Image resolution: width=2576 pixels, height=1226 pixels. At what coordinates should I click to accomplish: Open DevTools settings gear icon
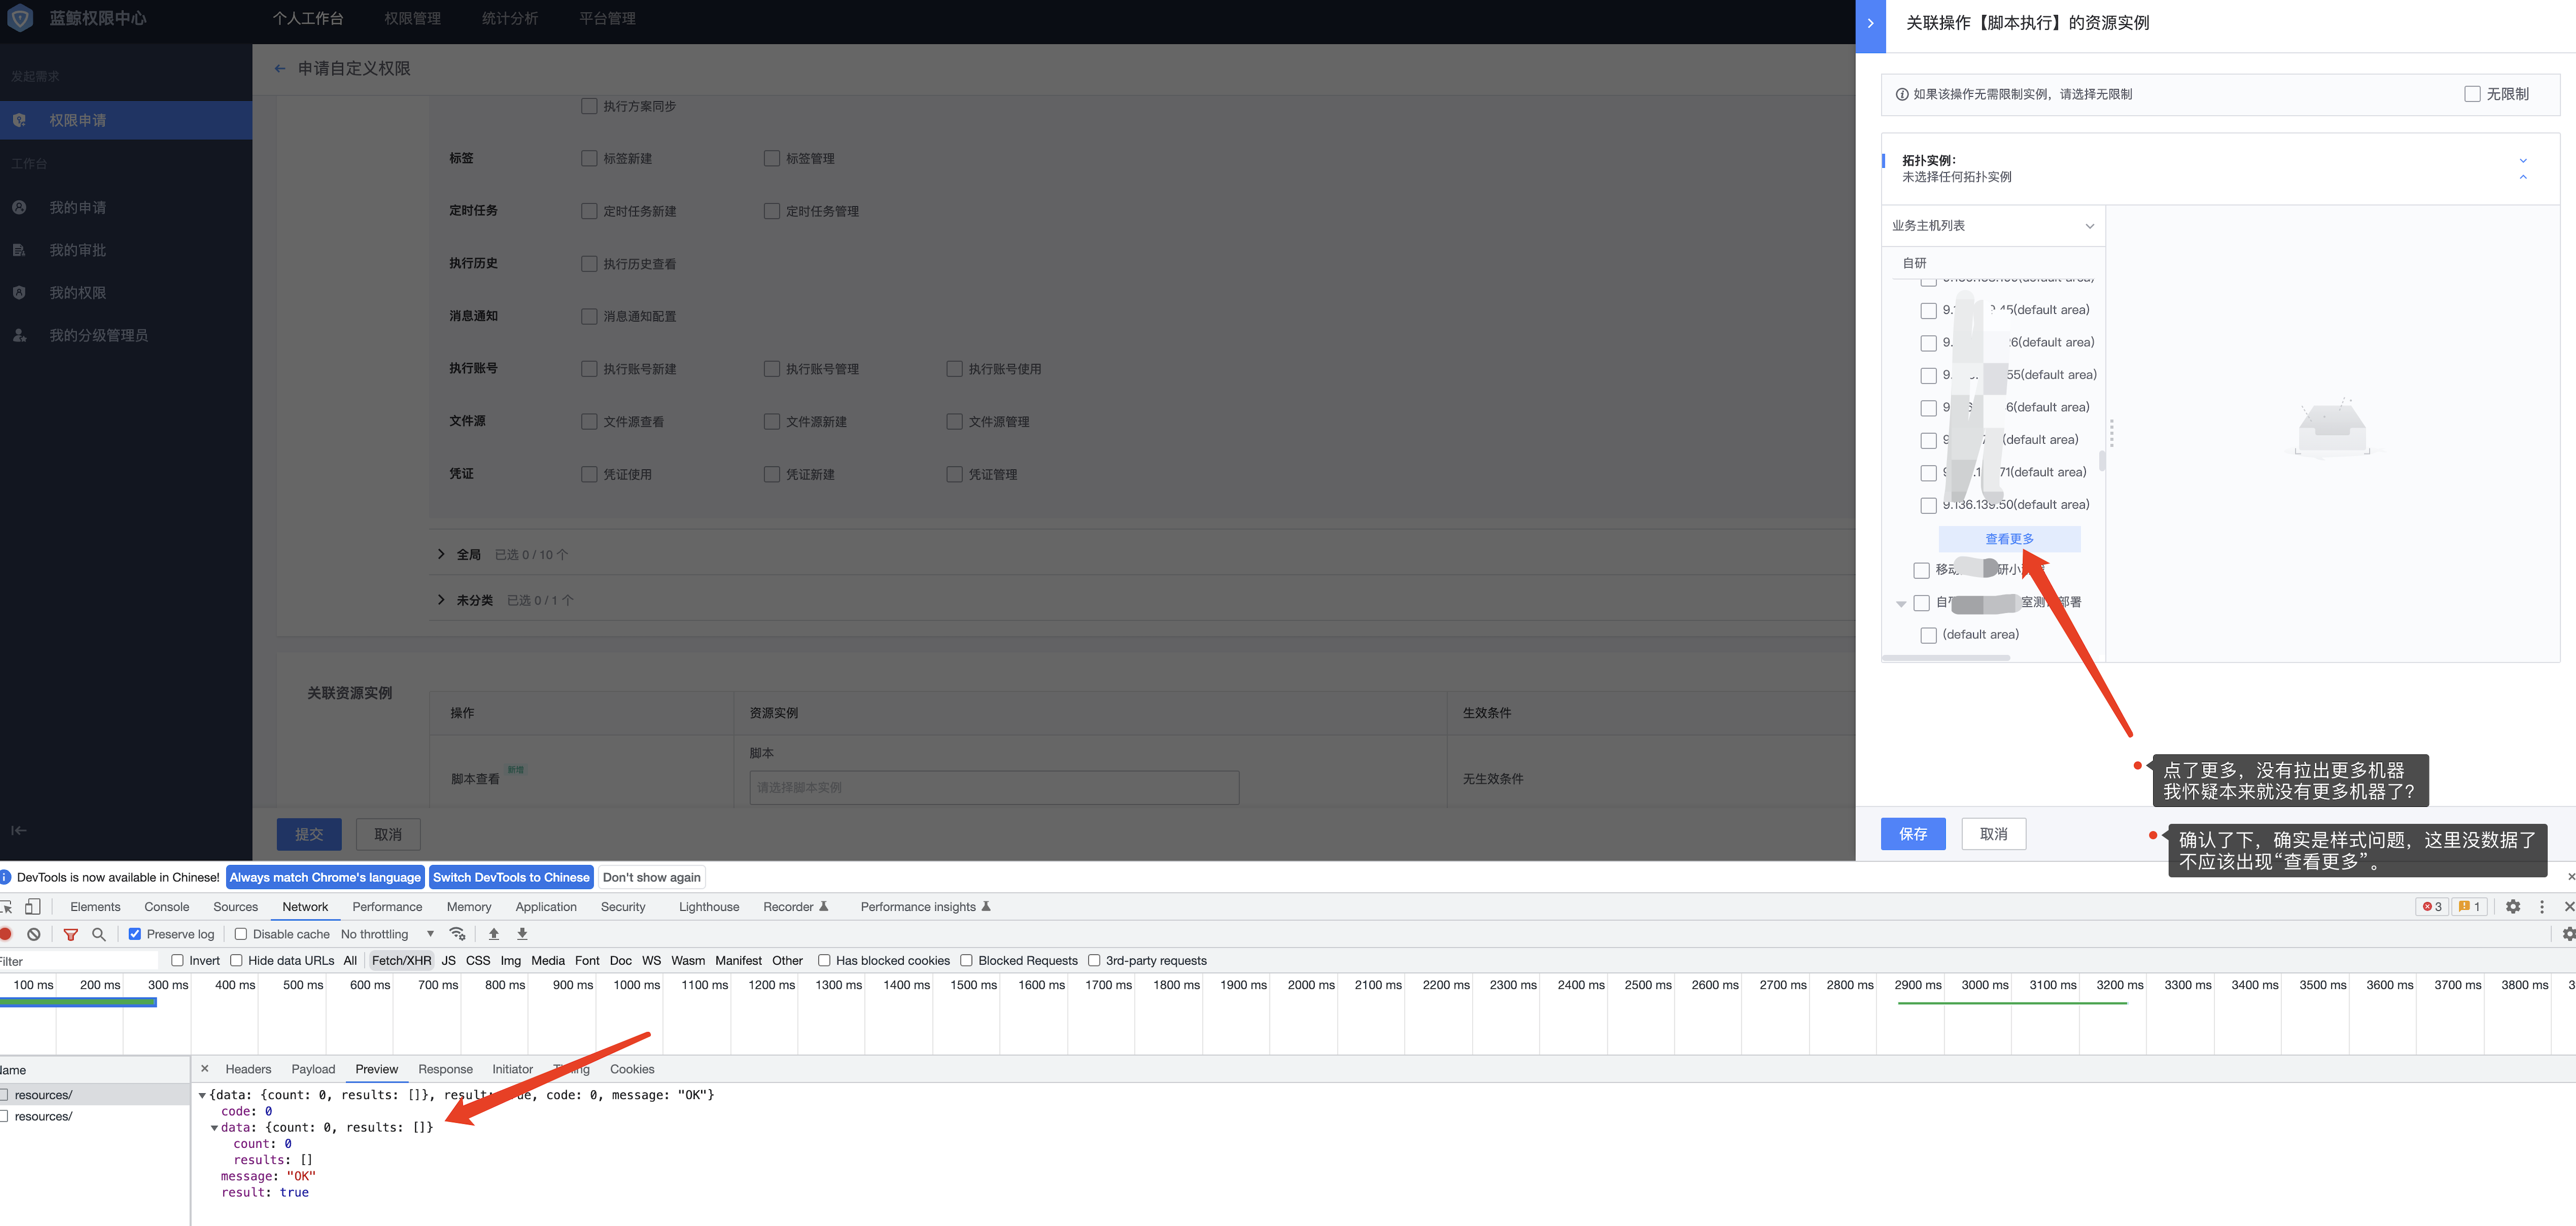coord(2512,907)
